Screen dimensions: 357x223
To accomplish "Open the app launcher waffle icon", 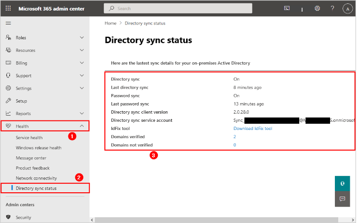I will coord(8,9).
